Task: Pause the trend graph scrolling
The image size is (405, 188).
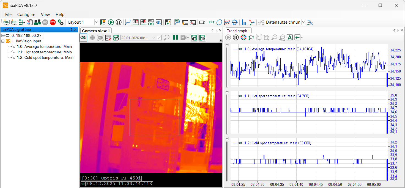Action: click(236, 38)
